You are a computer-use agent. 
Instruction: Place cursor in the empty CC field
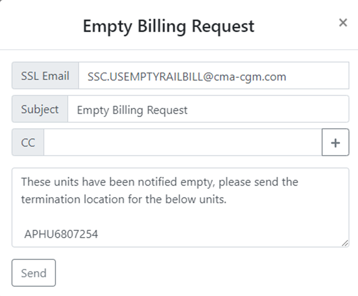click(182, 143)
